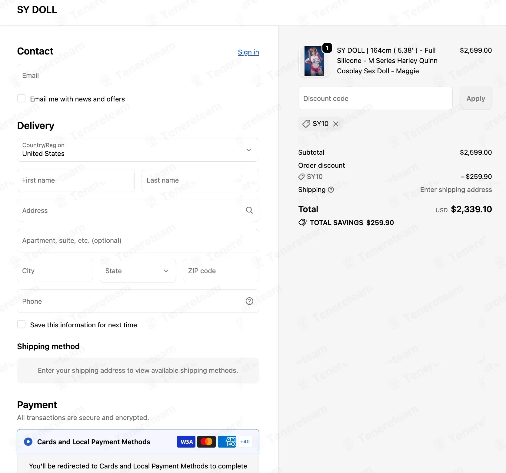Click the item quantity badge on the product

[327, 48]
